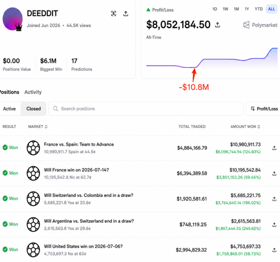
Task: Open Will France win on 2026-07-14 market
Action: click(x=76, y=170)
